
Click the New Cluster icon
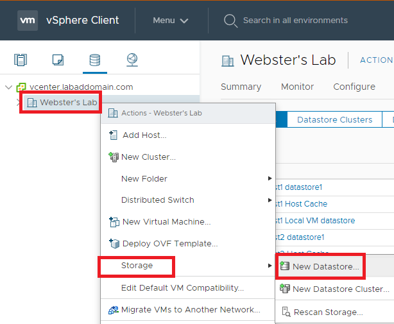click(x=114, y=157)
